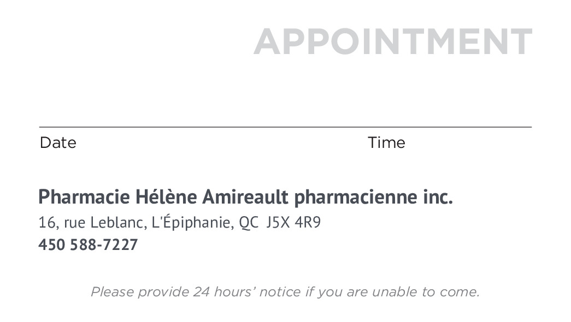Click the blank line above Time

pos(448,126)
